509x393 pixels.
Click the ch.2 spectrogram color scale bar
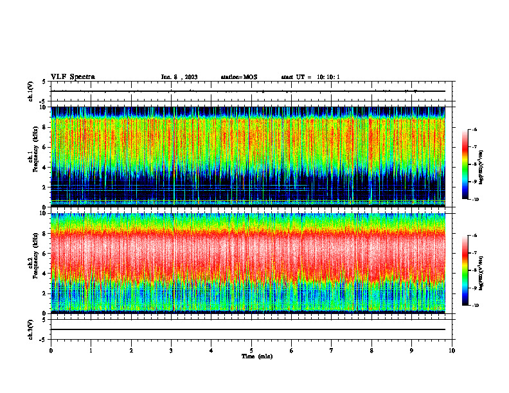(465, 270)
